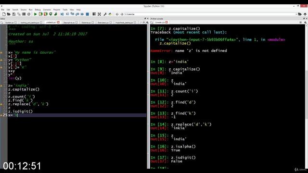
Task: Click the z.capitalize() line in editor
Action: click(x=24, y=89)
